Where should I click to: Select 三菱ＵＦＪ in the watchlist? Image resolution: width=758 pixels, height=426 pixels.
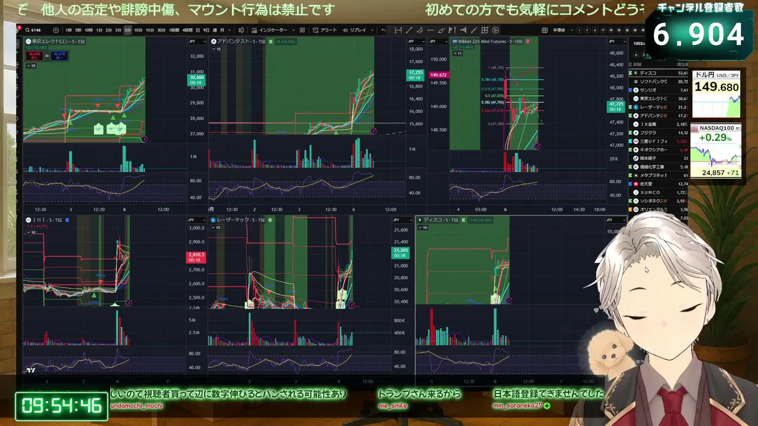(x=659, y=141)
